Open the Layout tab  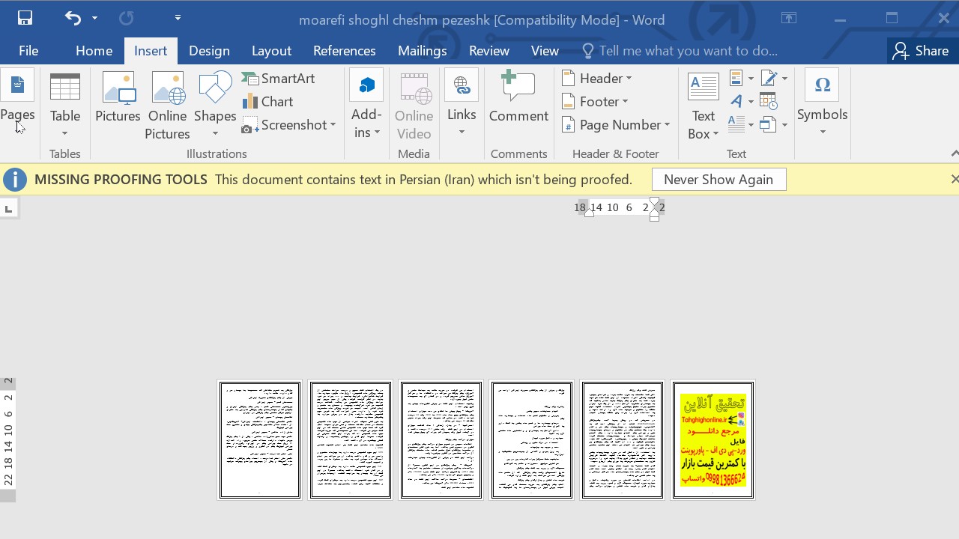click(x=271, y=51)
